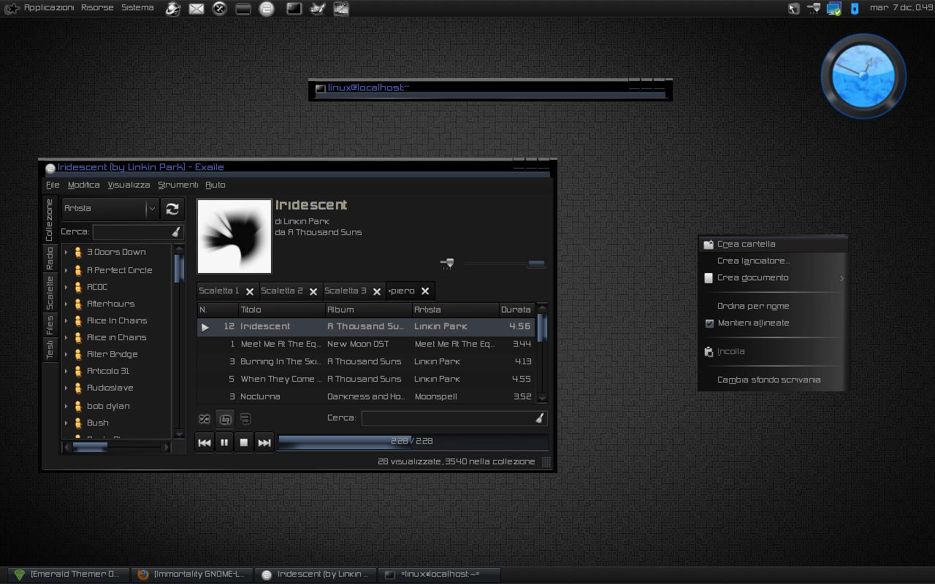Choose Crea lanciatore from the context menu
The height and width of the screenshot is (584, 935).
[773, 261]
